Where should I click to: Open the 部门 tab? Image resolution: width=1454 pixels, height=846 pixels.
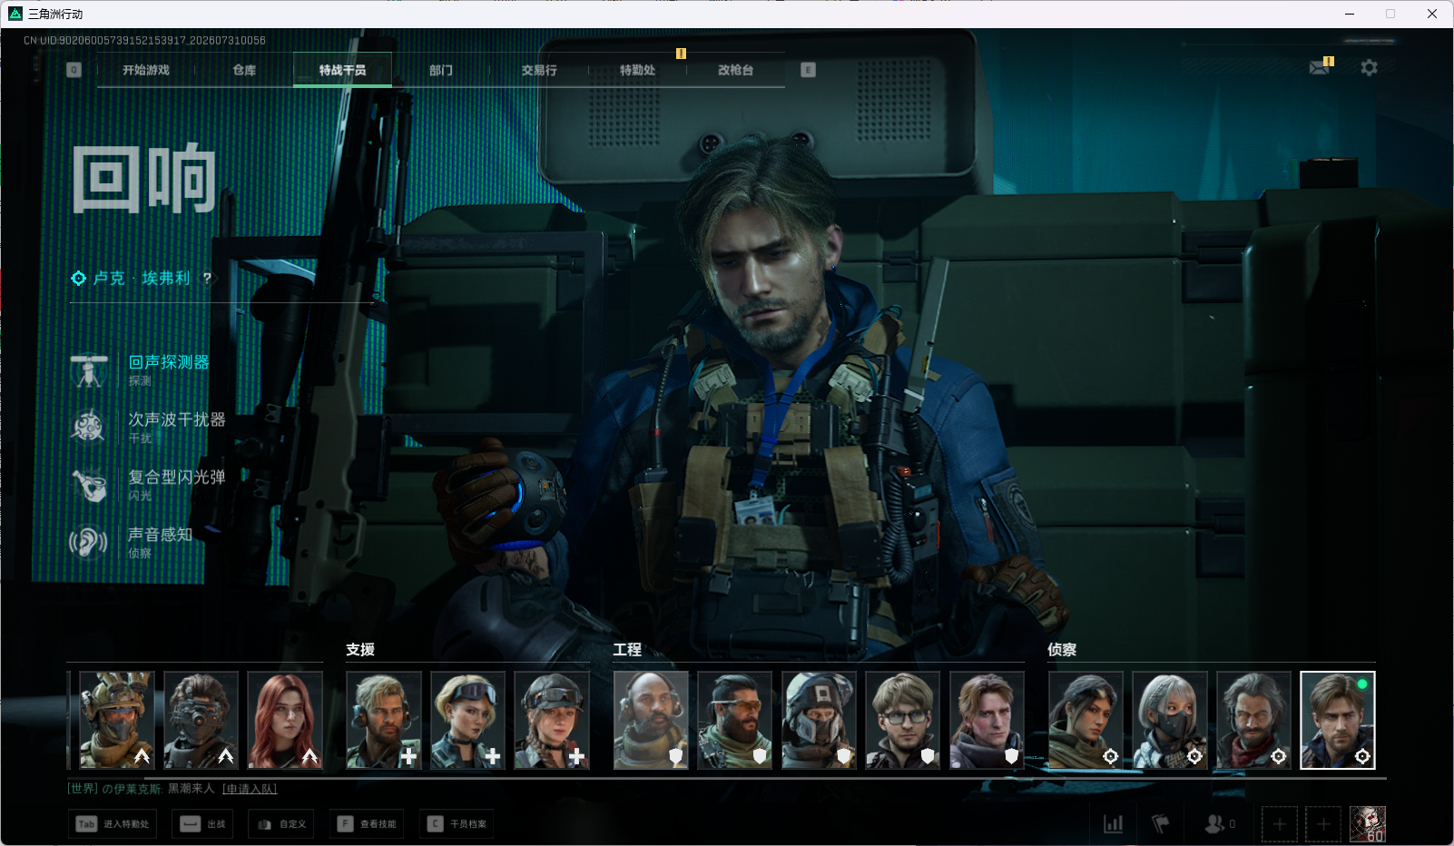(x=441, y=70)
